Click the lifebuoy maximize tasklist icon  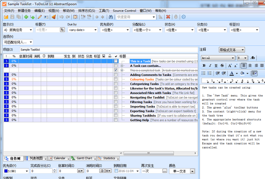[x=75, y=17]
